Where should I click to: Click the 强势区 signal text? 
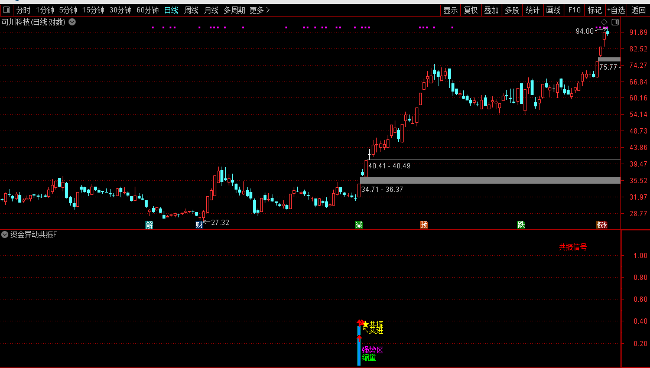372,350
